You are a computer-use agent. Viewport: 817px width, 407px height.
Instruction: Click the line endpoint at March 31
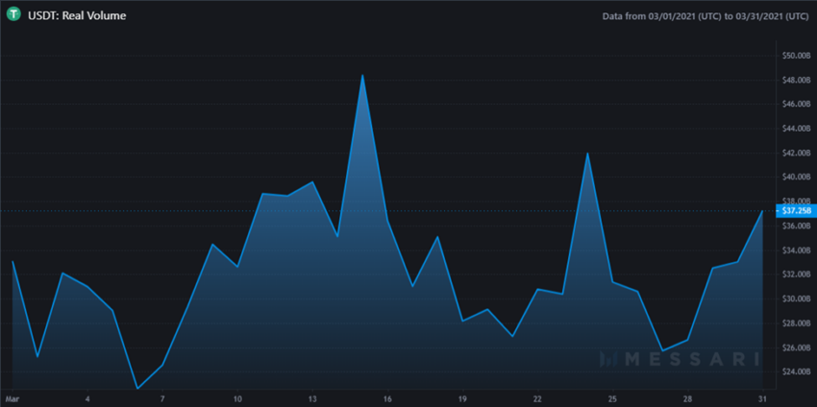(762, 211)
